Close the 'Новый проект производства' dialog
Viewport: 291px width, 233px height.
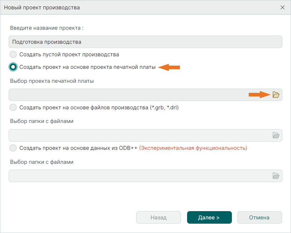click(283, 7)
